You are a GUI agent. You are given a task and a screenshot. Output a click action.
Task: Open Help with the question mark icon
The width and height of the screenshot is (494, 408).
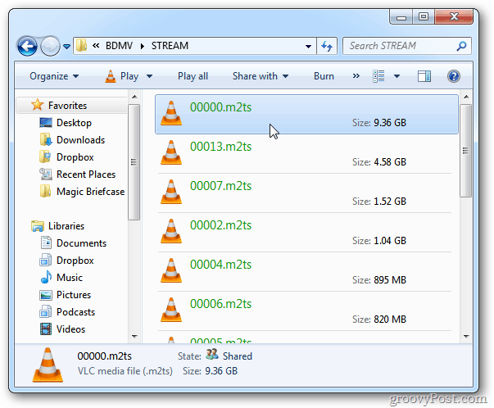tap(454, 76)
